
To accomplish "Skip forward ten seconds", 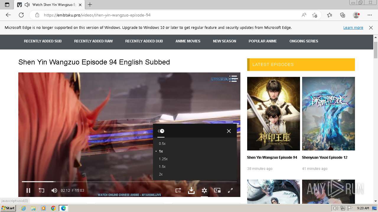I will (x=178, y=191).
